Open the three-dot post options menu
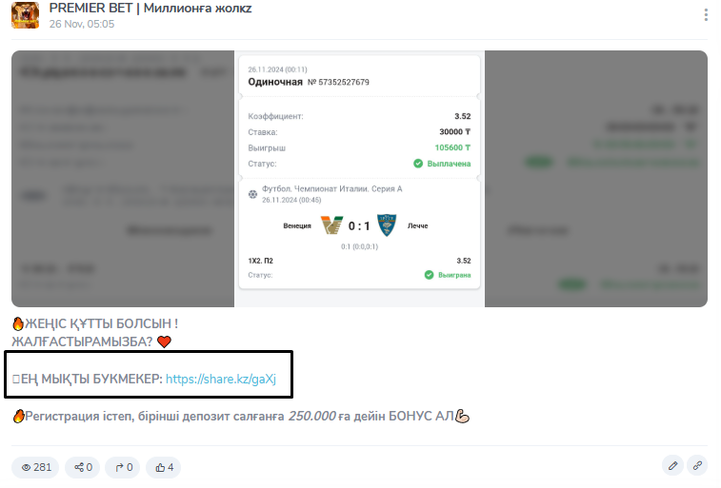Viewport: 721px width, 488px height. pyautogui.click(x=706, y=14)
